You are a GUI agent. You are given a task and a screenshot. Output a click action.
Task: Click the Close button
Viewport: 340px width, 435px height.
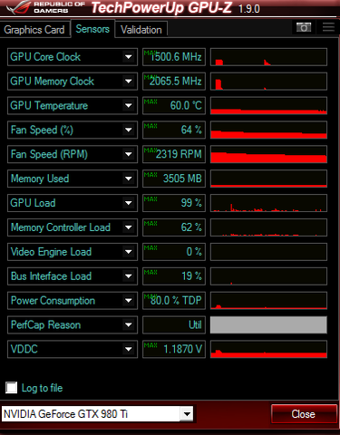click(x=304, y=414)
